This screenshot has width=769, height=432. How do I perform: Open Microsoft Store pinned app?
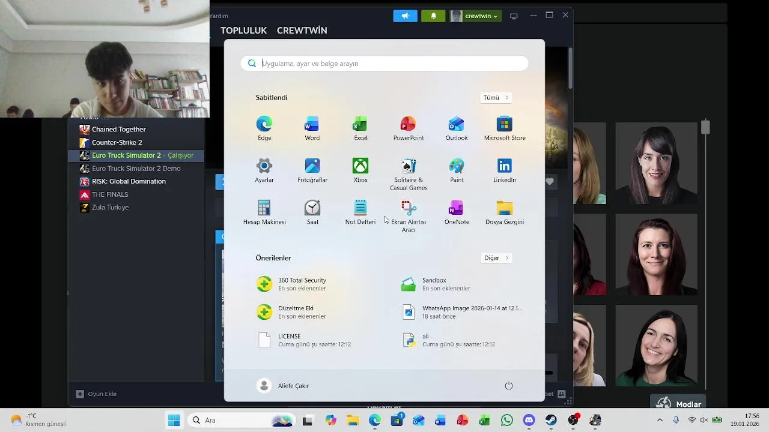point(505,129)
